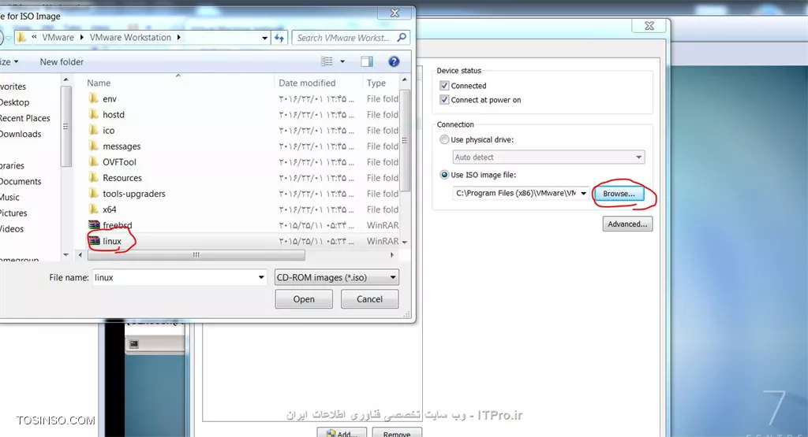Select the env folder icon
This screenshot has width=808, height=437.
[93, 98]
